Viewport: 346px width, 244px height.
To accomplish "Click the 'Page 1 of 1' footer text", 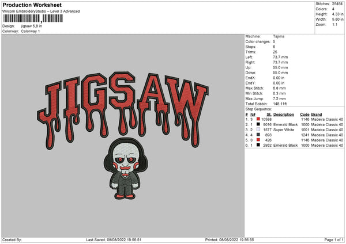I will click(334, 239).
